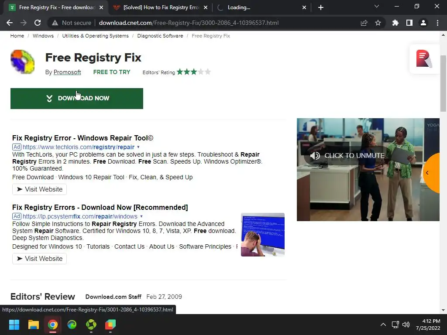Open the techloris.com ad URL
The width and height of the screenshot is (447, 335).
[79, 147]
